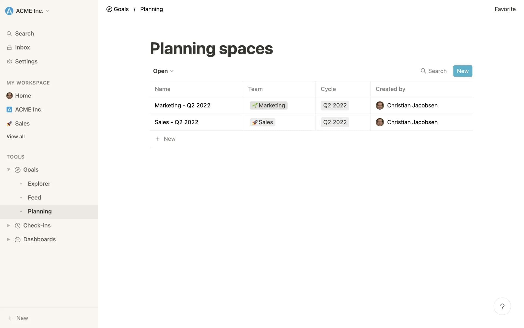This screenshot has width=524, height=328.
Task: Expand the Check-ins section in sidebar
Action: pos(8,225)
